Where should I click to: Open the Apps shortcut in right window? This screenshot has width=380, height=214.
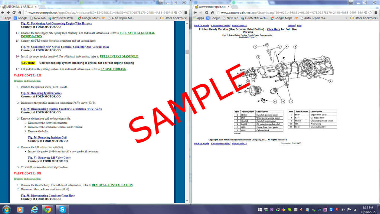(x=199, y=18)
